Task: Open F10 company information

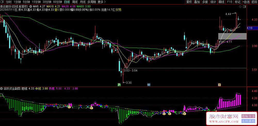Action: [x=229, y=2]
